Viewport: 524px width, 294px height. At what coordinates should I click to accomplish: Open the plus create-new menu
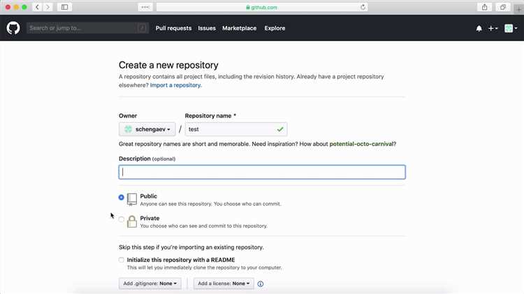click(493, 29)
